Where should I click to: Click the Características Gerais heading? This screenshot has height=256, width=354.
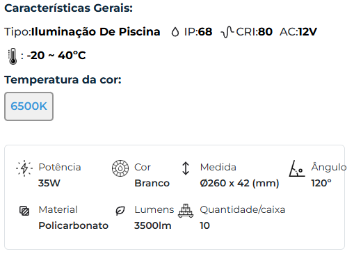pyautogui.click(x=69, y=8)
